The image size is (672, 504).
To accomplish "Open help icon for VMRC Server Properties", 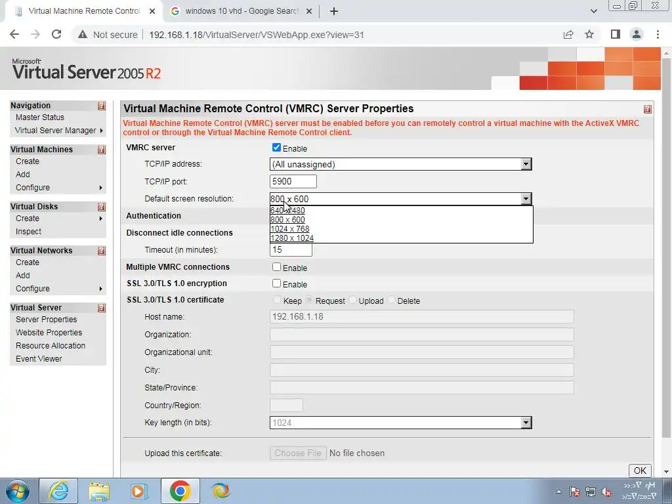I will point(647,109).
